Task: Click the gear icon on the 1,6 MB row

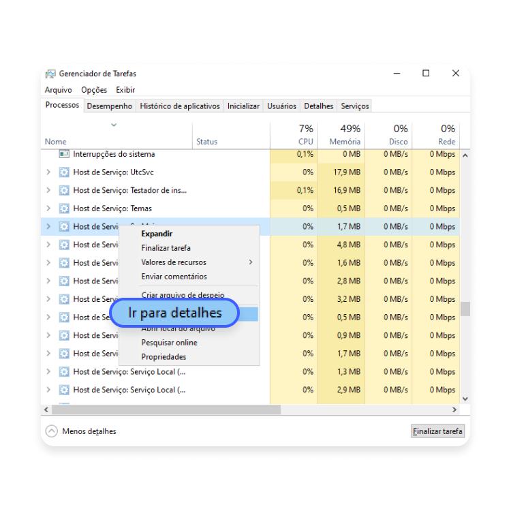Action: [64, 263]
